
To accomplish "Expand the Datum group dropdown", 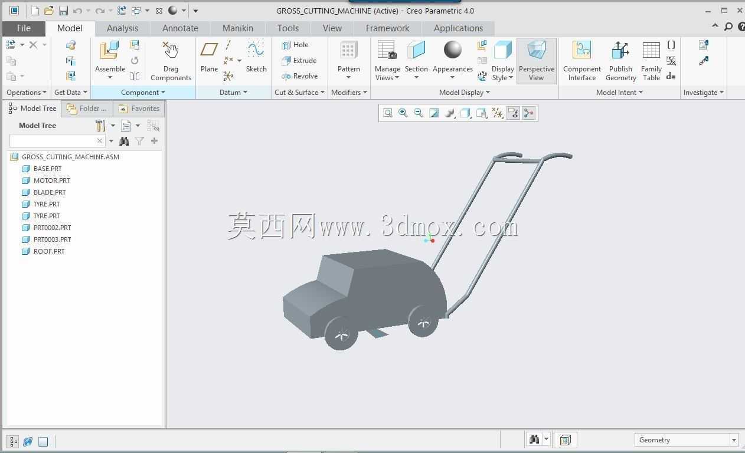I will click(233, 92).
